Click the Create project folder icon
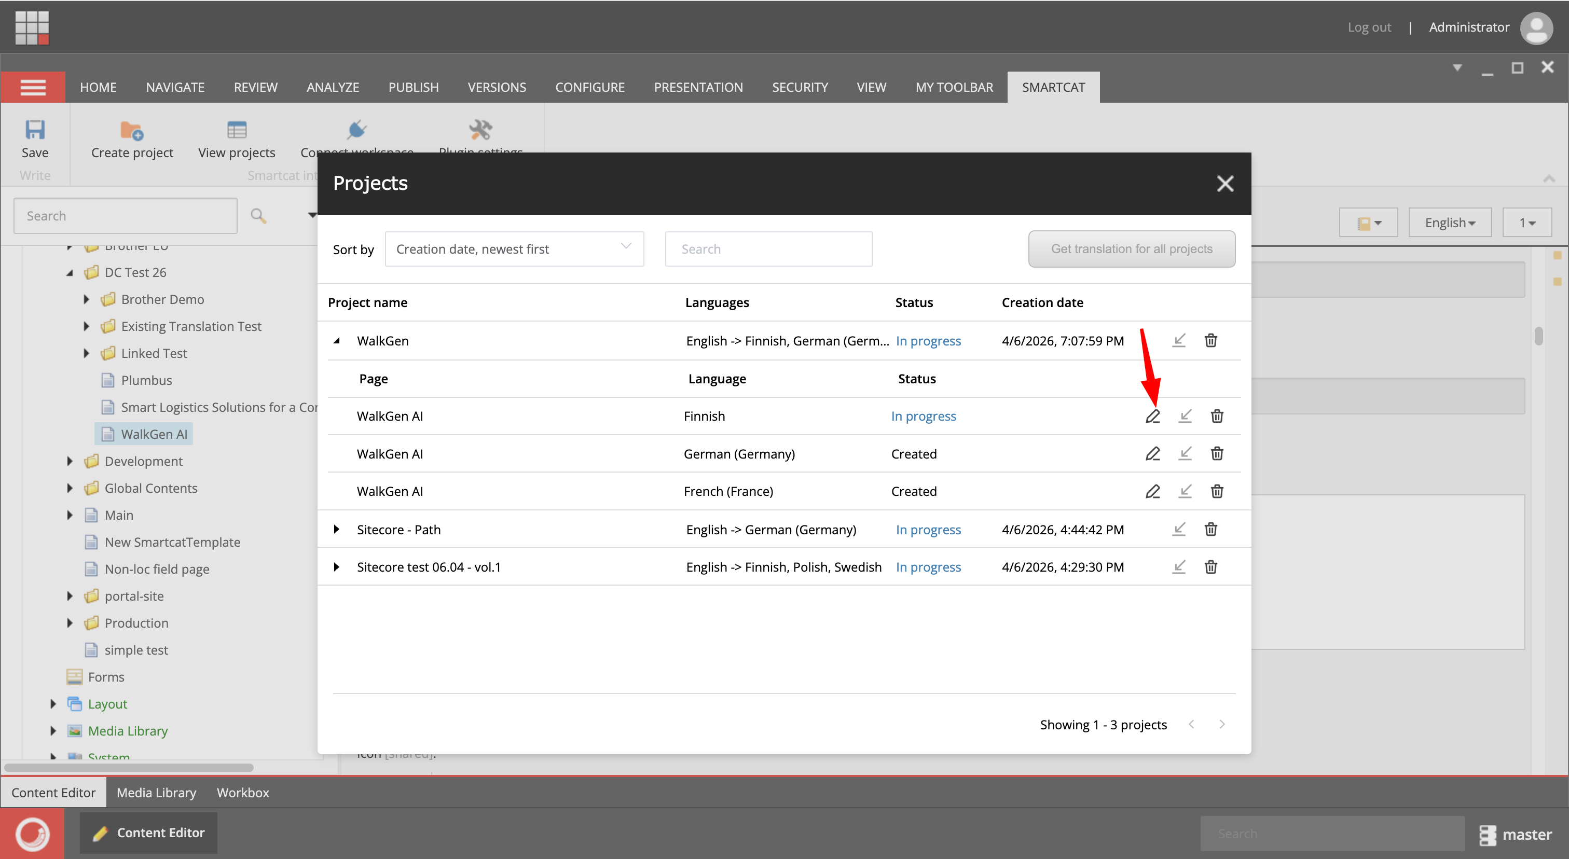The image size is (1569, 859). coord(132,130)
